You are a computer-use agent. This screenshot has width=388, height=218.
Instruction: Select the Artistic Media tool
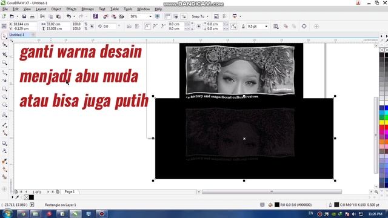pyautogui.click(x=4, y=81)
